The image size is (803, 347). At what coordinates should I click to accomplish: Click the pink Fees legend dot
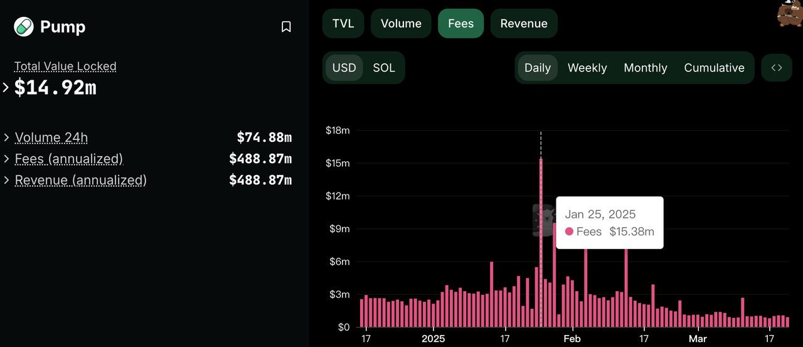coord(569,232)
